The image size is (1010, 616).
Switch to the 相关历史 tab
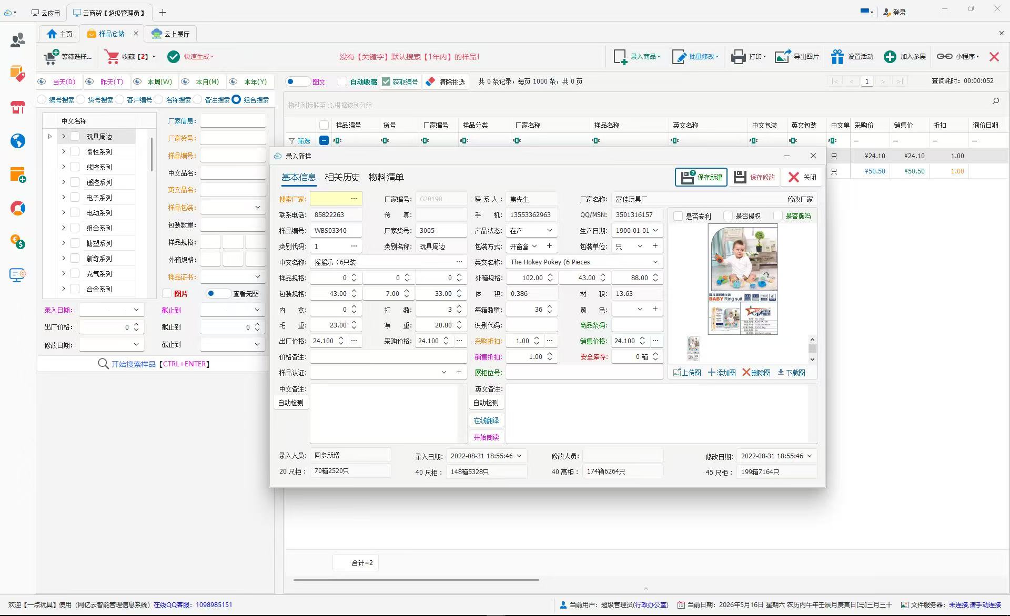(x=342, y=177)
